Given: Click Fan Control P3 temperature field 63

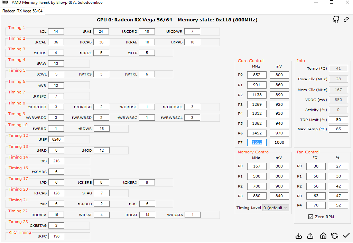Looking at the screenshot, I should (x=316, y=196).
